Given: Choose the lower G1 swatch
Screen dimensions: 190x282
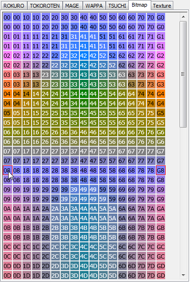Looking at the screenshot, I should point(160,46).
